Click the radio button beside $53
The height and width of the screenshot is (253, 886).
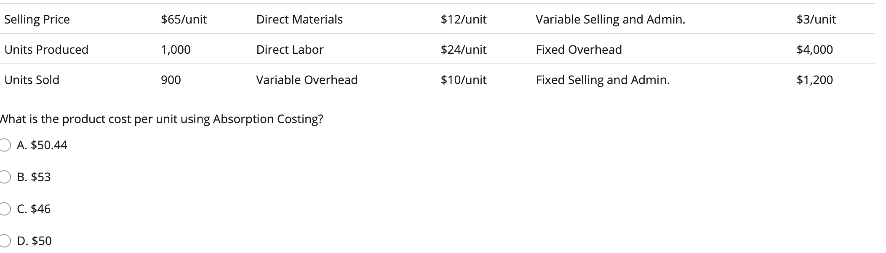(x=4, y=177)
